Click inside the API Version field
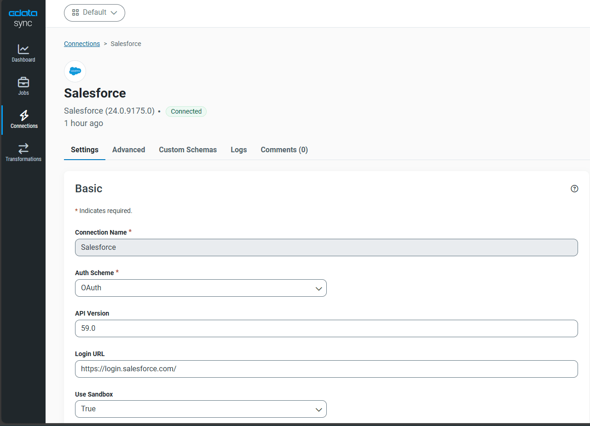Image resolution: width=590 pixels, height=426 pixels. click(x=326, y=328)
